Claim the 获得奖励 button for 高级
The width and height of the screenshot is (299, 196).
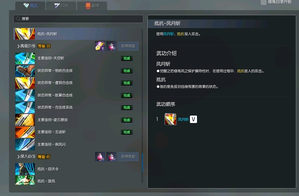[128, 46]
